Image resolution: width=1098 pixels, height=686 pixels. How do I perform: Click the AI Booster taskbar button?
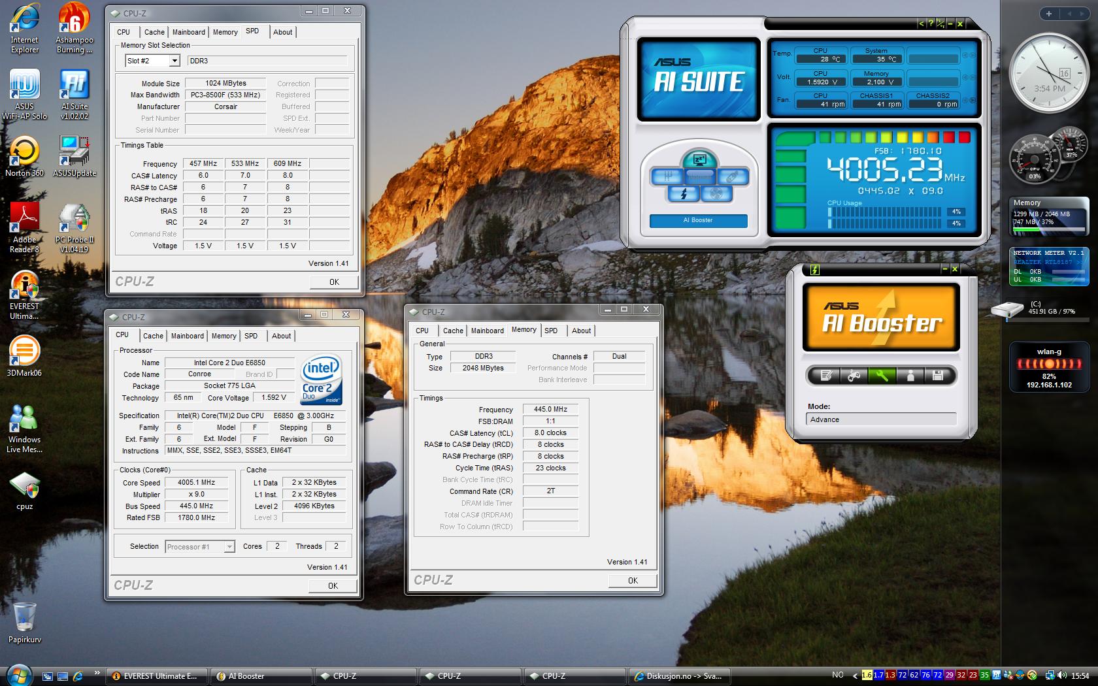[260, 676]
